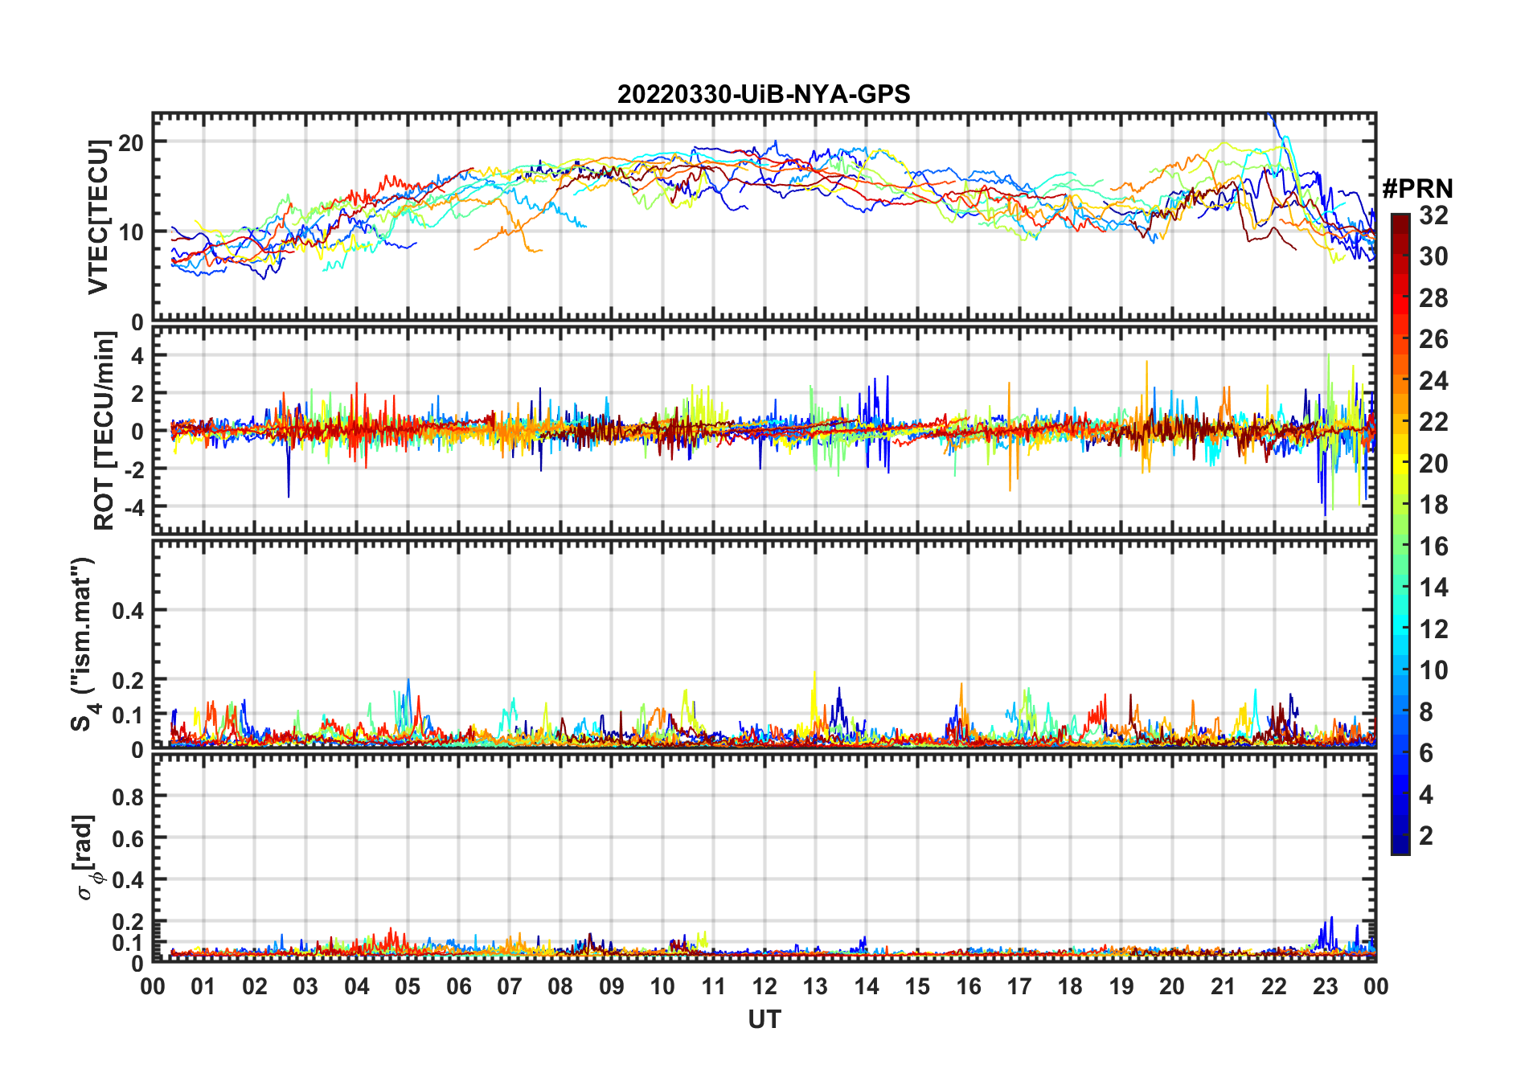This screenshot has width=1529, height=1069.
Task: Click the plot title 20220330-UiB-NYA-GPS
Action: coord(764,95)
